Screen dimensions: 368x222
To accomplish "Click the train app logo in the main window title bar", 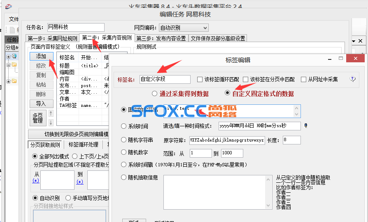I will coord(9,6).
